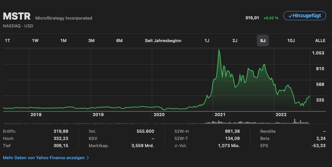This screenshot has width=332, height=167.
Task: Click the Marktkap. value 3,559 Mrd.
Action: pos(143,145)
